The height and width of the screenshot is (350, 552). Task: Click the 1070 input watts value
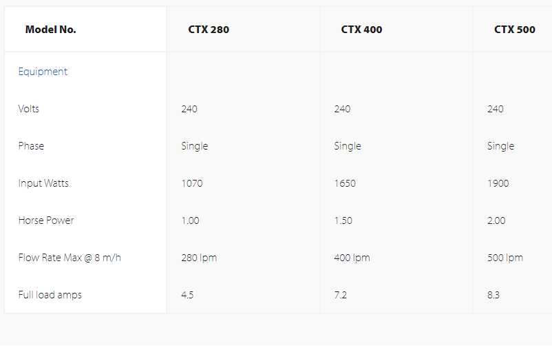coord(192,183)
